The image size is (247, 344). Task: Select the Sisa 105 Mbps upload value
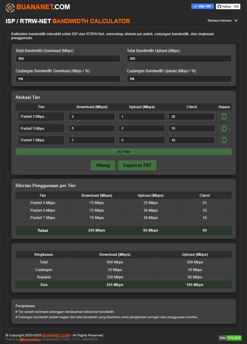click(x=195, y=285)
